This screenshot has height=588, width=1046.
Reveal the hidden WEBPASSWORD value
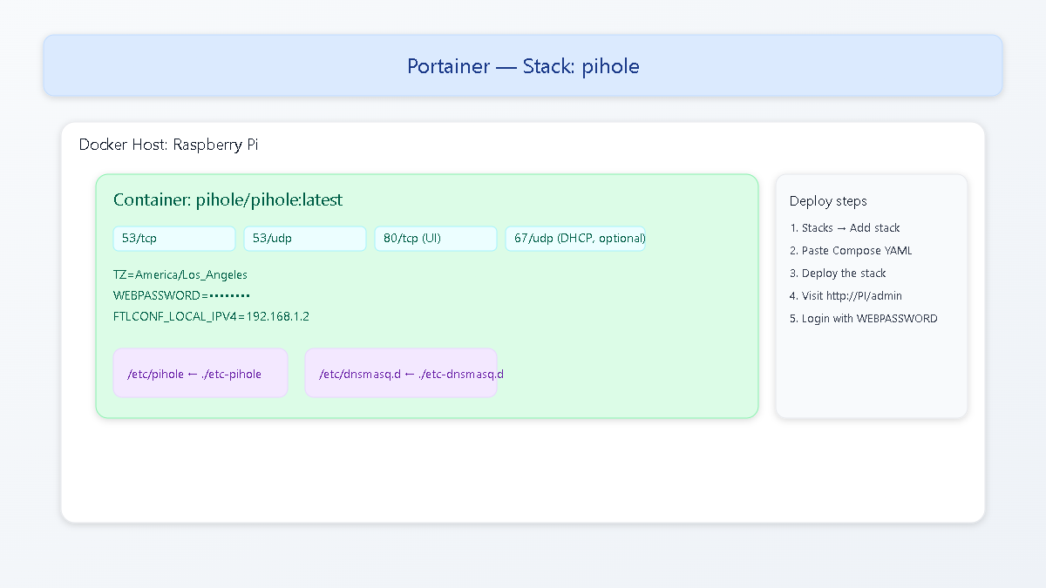[180, 295]
